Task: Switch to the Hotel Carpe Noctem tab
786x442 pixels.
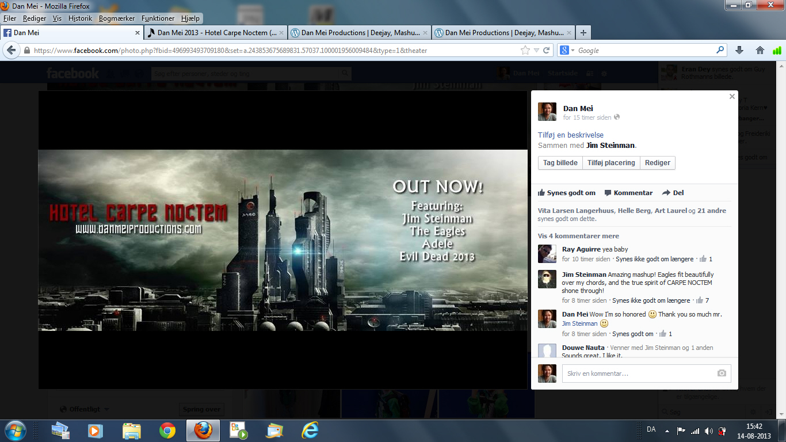Action: click(214, 33)
